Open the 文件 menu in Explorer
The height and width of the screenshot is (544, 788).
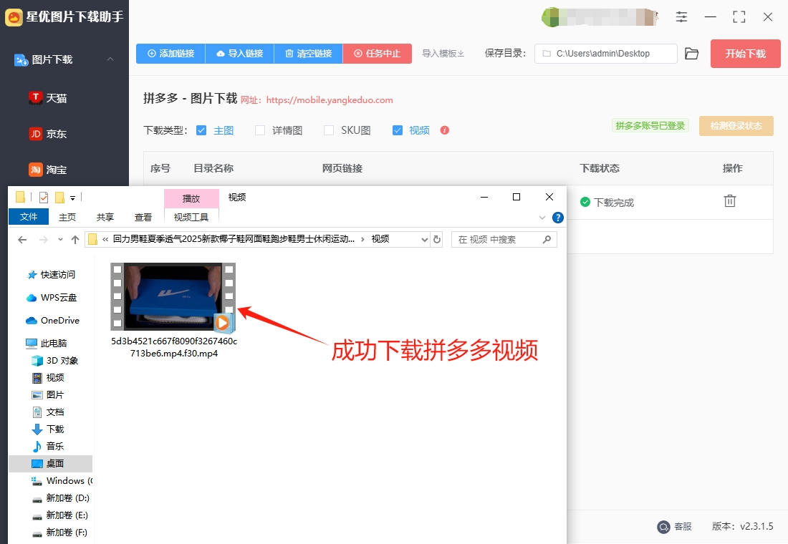pyautogui.click(x=29, y=216)
